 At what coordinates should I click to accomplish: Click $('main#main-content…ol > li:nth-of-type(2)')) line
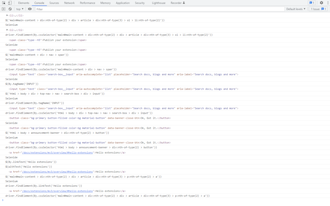point(85,20)
